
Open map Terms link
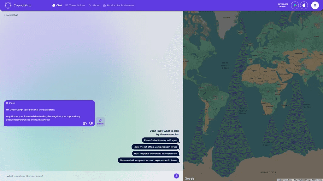(x=320, y=180)
